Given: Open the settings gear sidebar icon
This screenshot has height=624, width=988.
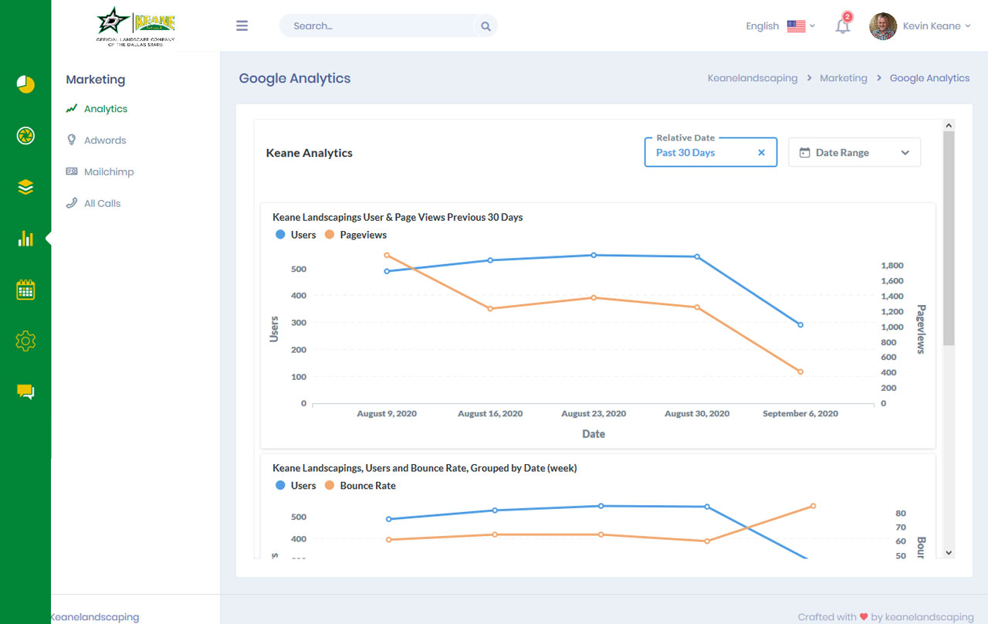Looking at the screenshot, I should click(x=25, y=341).
